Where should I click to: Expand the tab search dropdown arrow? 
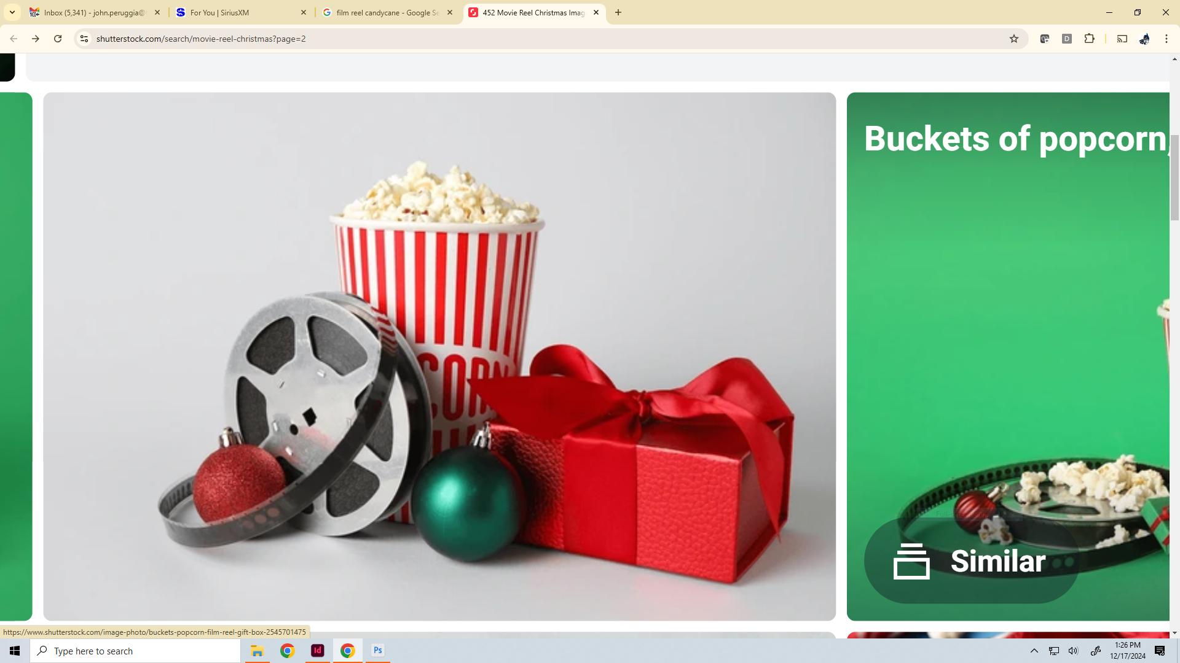coord(12,12)
